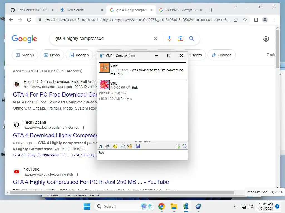Open more options for the Tech Accents result
The width and height of the screenshot is (285, 213).
[x=83, y=128]
